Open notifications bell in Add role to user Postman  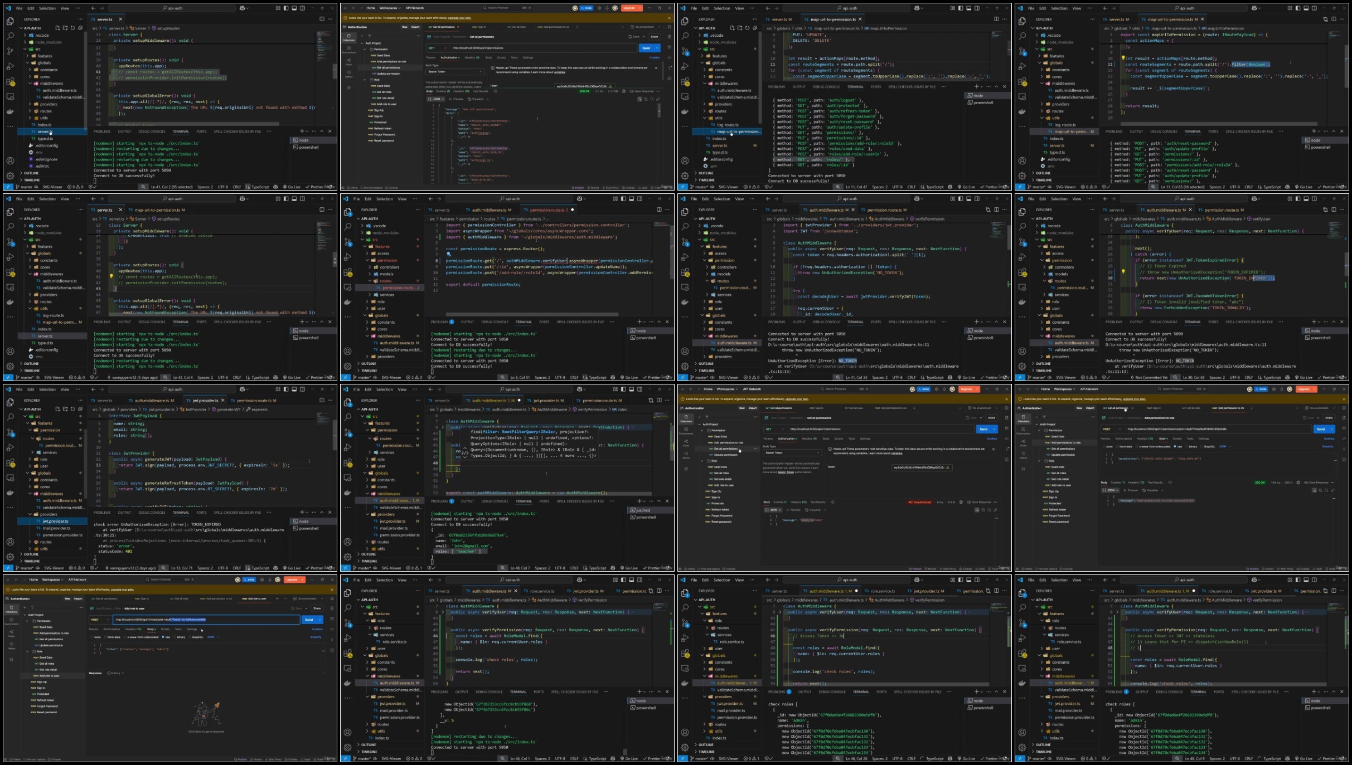(x=270, y=579)
